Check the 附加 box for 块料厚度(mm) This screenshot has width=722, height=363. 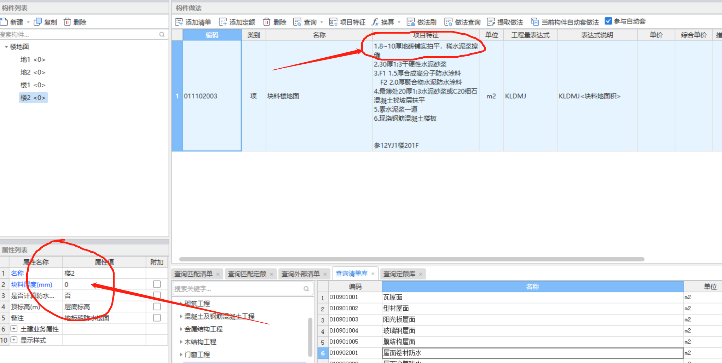tap(157, 284)
